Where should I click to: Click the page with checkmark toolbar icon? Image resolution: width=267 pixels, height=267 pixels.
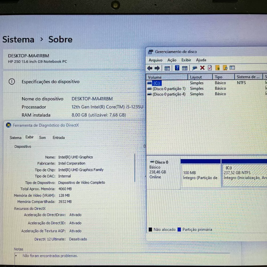tap(210, 68)
